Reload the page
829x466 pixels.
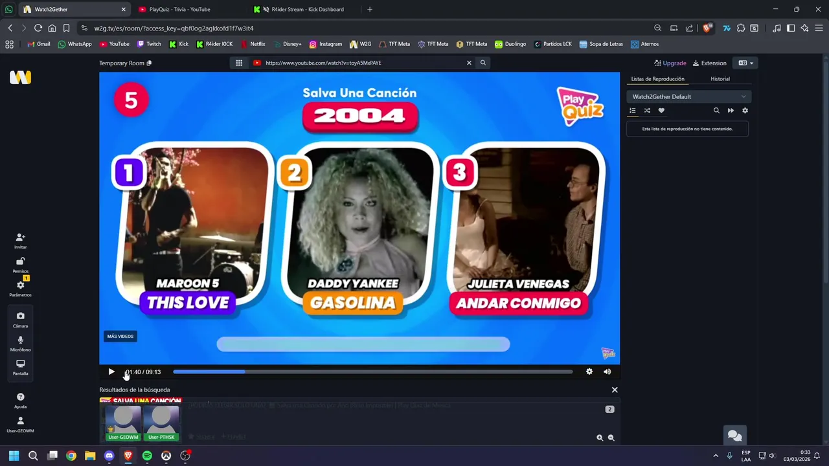point(38,28)
